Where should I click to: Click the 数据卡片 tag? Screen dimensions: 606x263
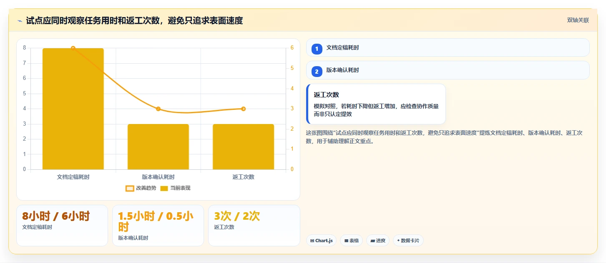click(x=408, y=241)
